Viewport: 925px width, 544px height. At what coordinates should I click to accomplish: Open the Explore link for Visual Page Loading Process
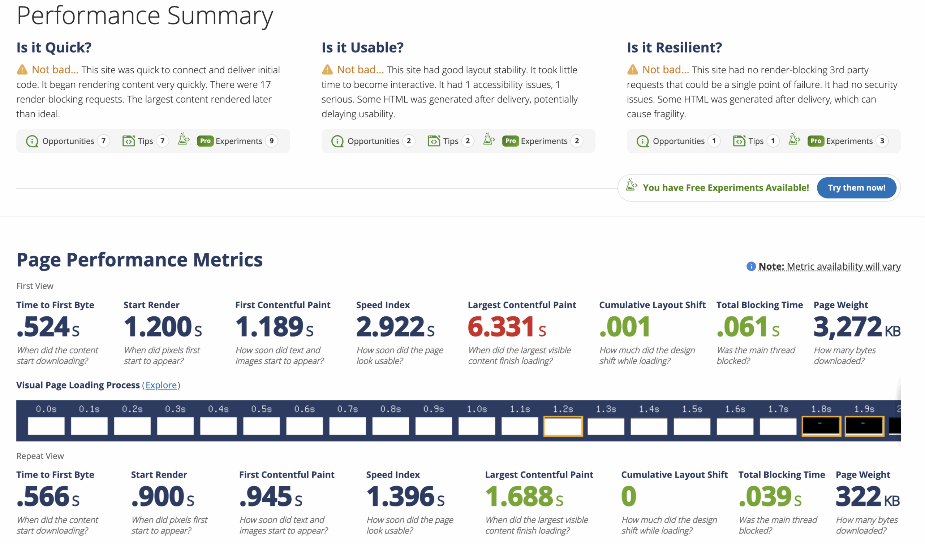pyautogui.click(x=161, y=385)
